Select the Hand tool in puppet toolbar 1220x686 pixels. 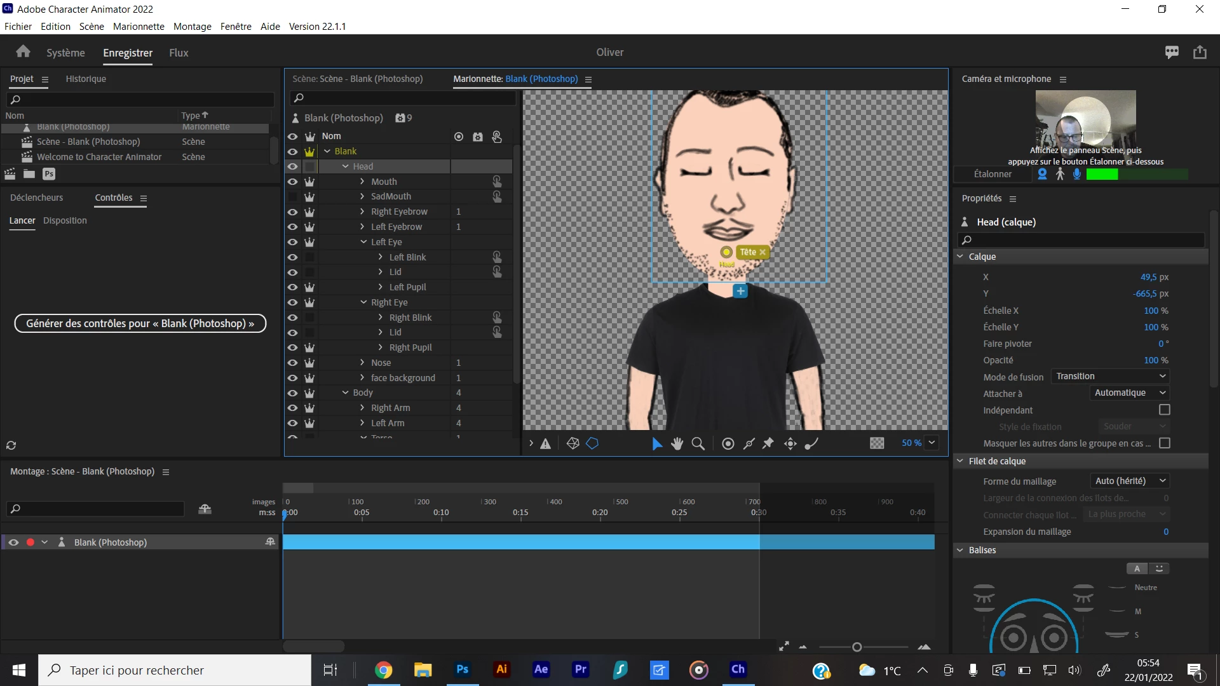pos(677,444)
